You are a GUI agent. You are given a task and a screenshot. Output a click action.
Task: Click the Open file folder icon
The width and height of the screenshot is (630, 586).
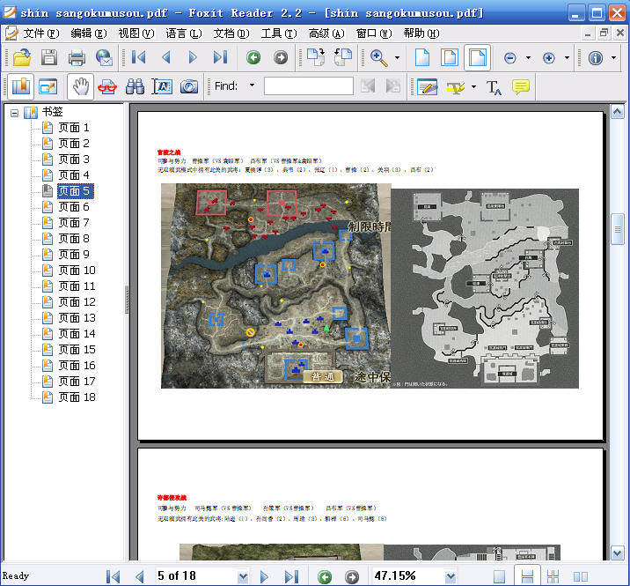click(22, 57)
